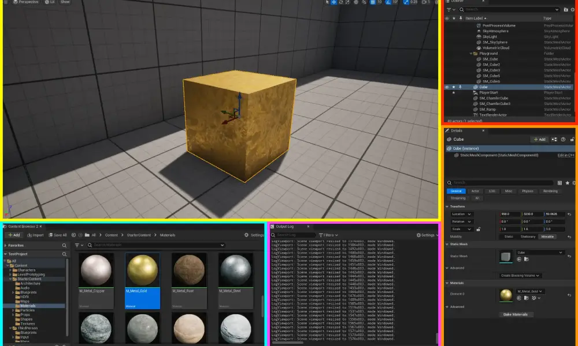Viewport: 578px width, 346px height.
Task: Set Mobility to Static
Action: click(509, 237)
